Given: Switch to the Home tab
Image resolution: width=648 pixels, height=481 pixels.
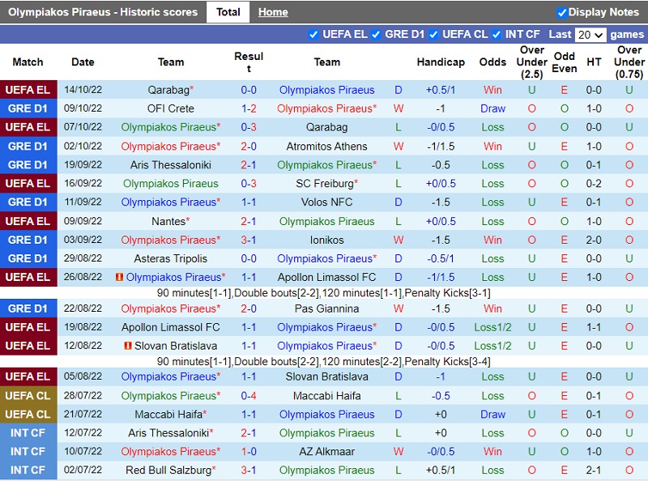Looking at the screenshot, I should (x=273, y=12).
